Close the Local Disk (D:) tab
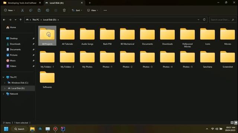Image resolution: width=238 pixels, height=133 pixels. 82,3
